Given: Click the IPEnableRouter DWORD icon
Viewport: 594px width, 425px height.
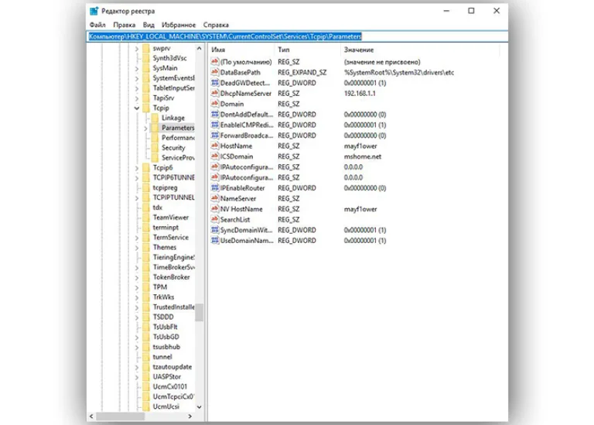Looking at the screenshot, I should click(x=215, y=187).
